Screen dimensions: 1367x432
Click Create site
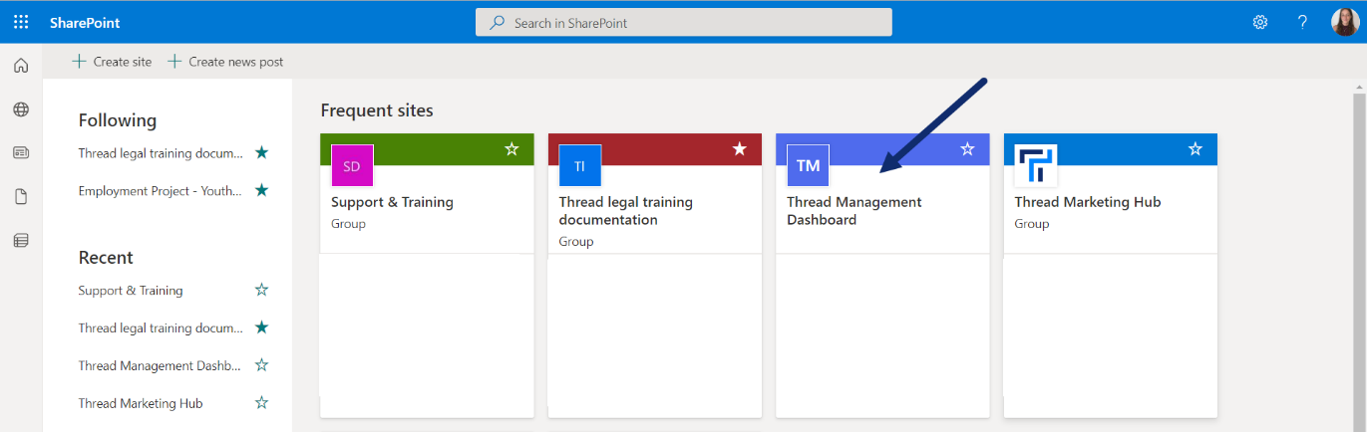click(112, 62)
